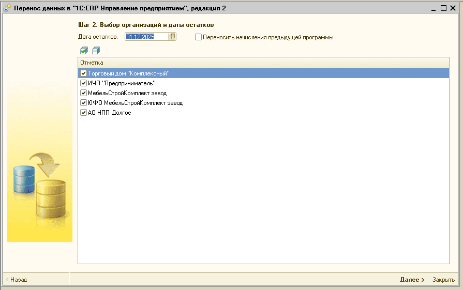463x290 pixels.
Task: Toggle the ЮФО МебельСтройКомплект завод checkbox
Action: [83, 103]
